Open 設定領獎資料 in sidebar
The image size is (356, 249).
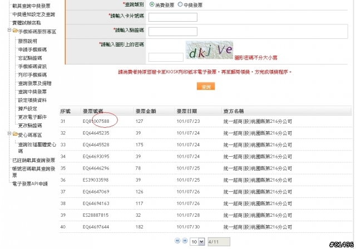[32, 100]
